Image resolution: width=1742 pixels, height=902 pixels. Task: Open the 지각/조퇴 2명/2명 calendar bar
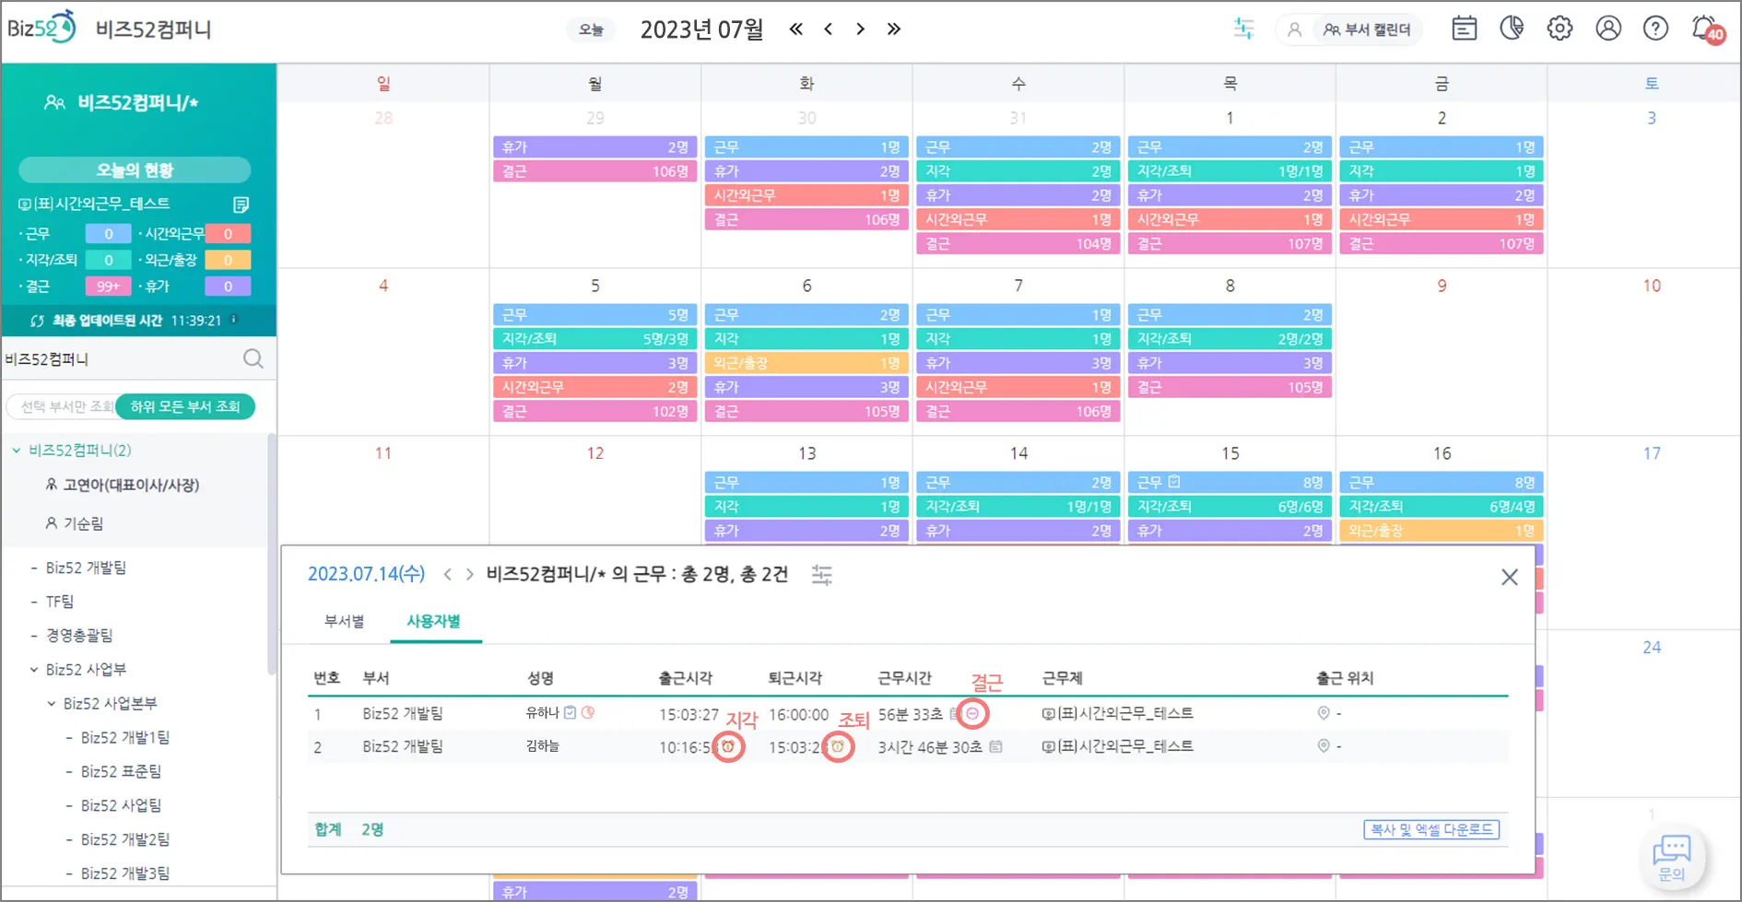pos(1230,339)
